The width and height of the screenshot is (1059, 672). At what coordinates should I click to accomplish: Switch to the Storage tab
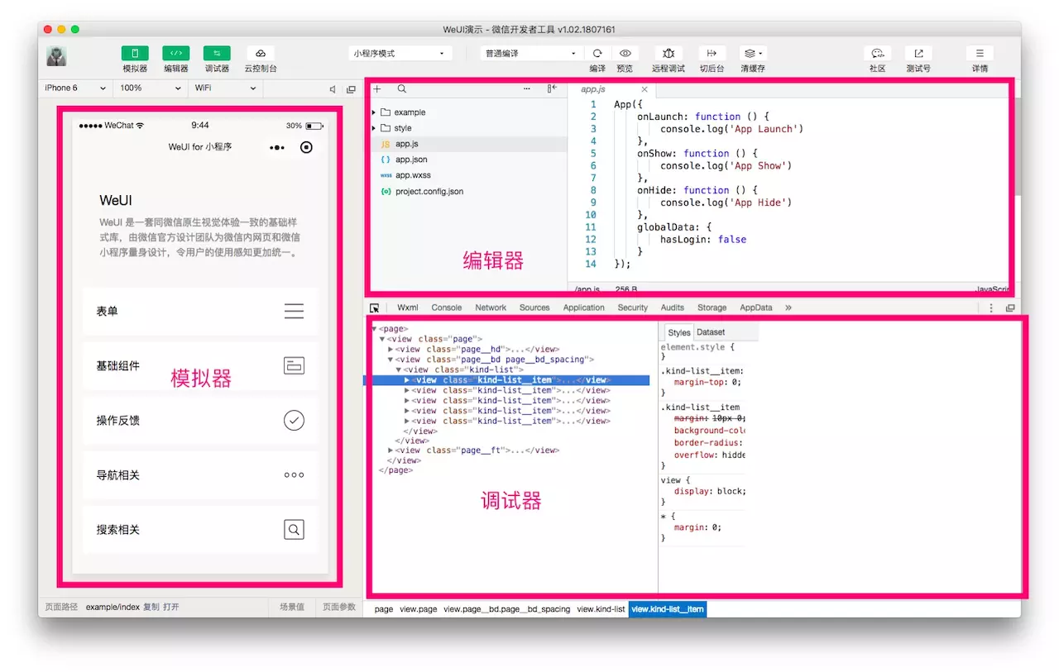pyautogui.click(x=712, y=307)
